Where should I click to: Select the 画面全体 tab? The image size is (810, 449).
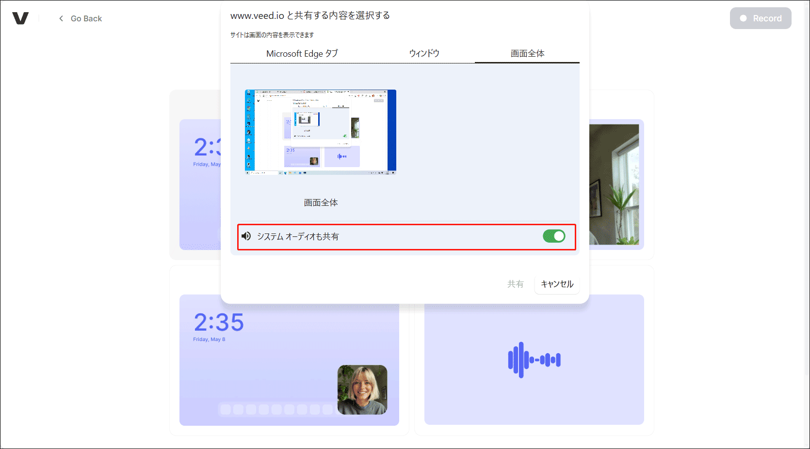(527, 53)
